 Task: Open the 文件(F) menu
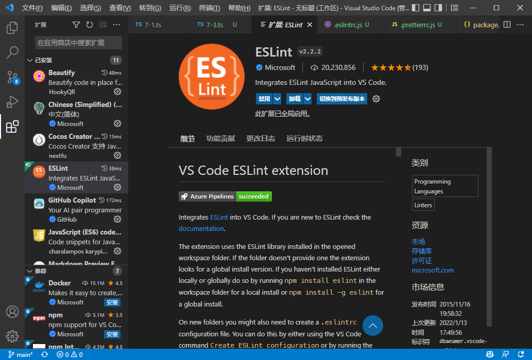coord(32,8)
